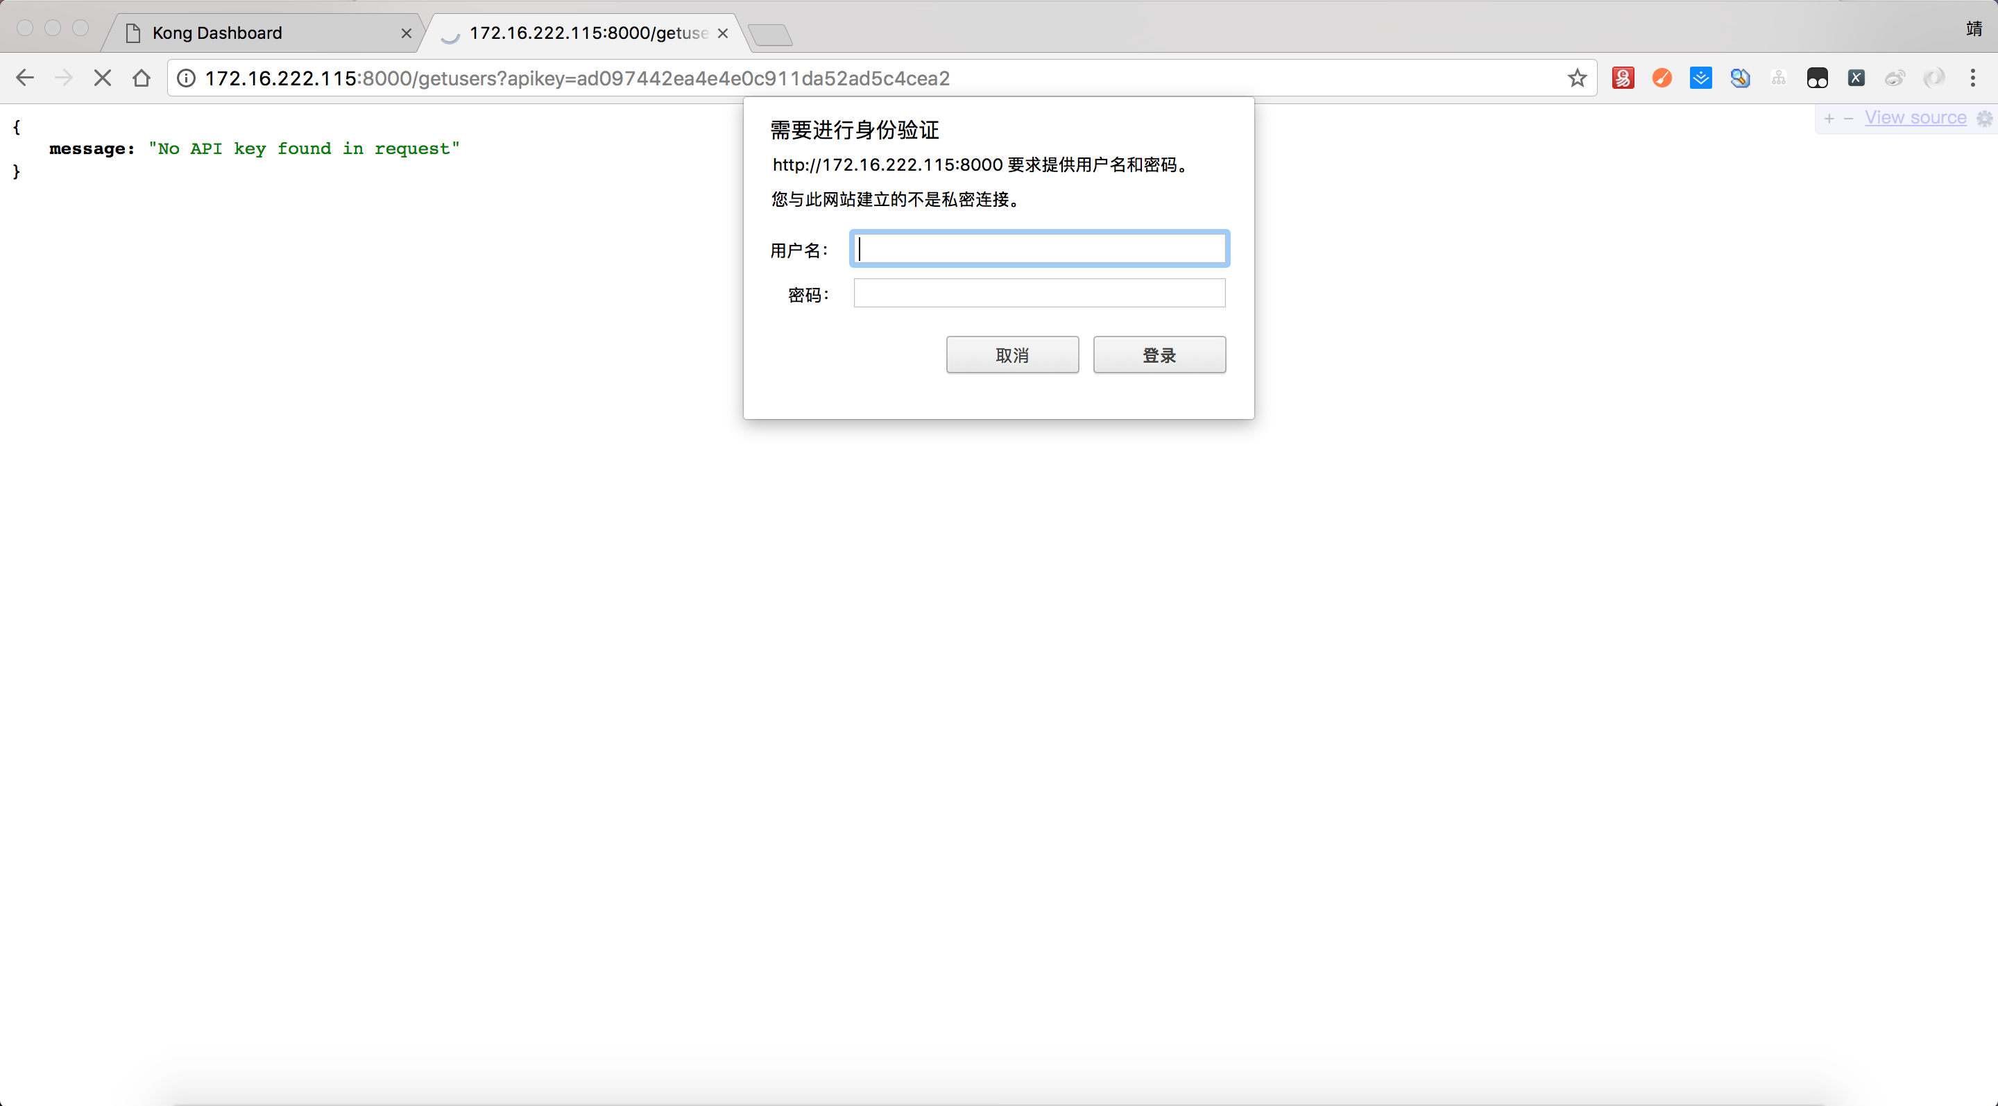Click the 密码 password field
1998x1106 pixels.
(1039, 292)
